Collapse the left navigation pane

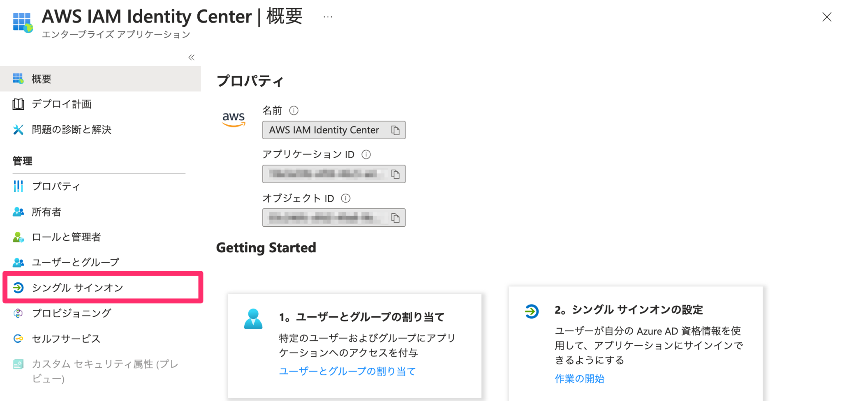(191, 58)
